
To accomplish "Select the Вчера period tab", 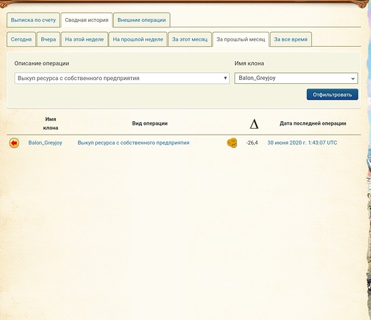I will pos(49,39).
